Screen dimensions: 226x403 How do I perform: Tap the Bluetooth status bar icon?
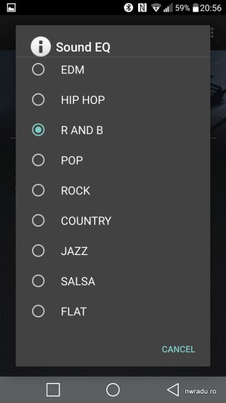click(x=128, y=8)
